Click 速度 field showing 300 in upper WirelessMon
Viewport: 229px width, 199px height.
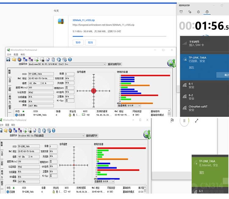pyautogui.click(x=41, y=88)
